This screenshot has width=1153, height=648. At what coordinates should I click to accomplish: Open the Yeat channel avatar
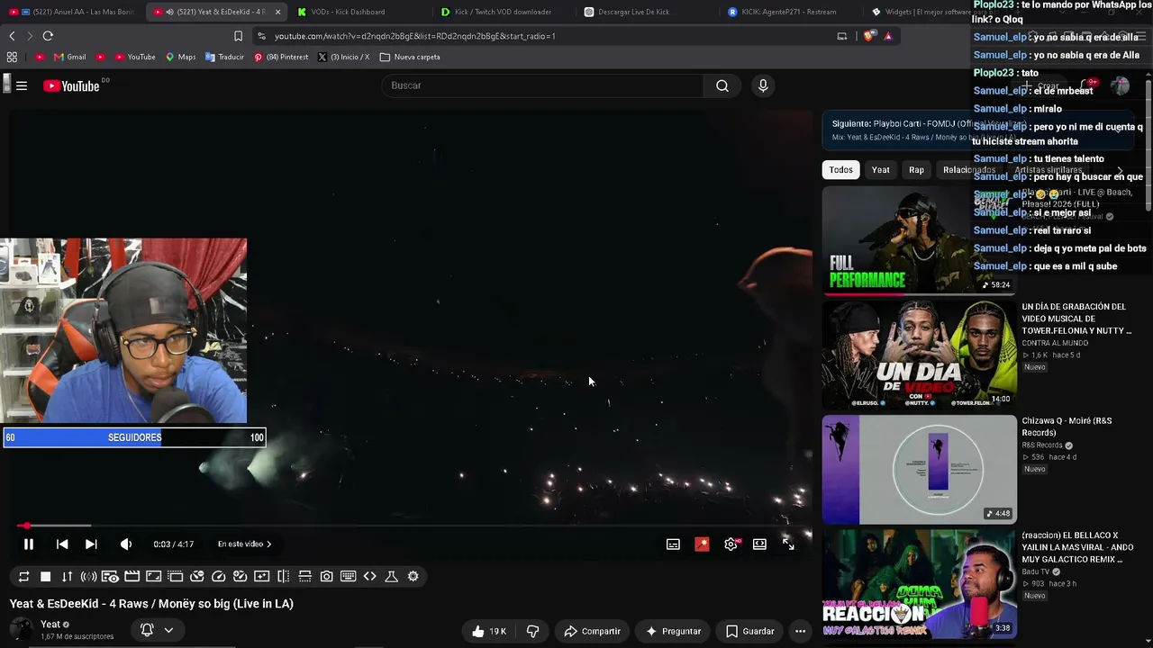pyautogui.click(x=21, y=630)
